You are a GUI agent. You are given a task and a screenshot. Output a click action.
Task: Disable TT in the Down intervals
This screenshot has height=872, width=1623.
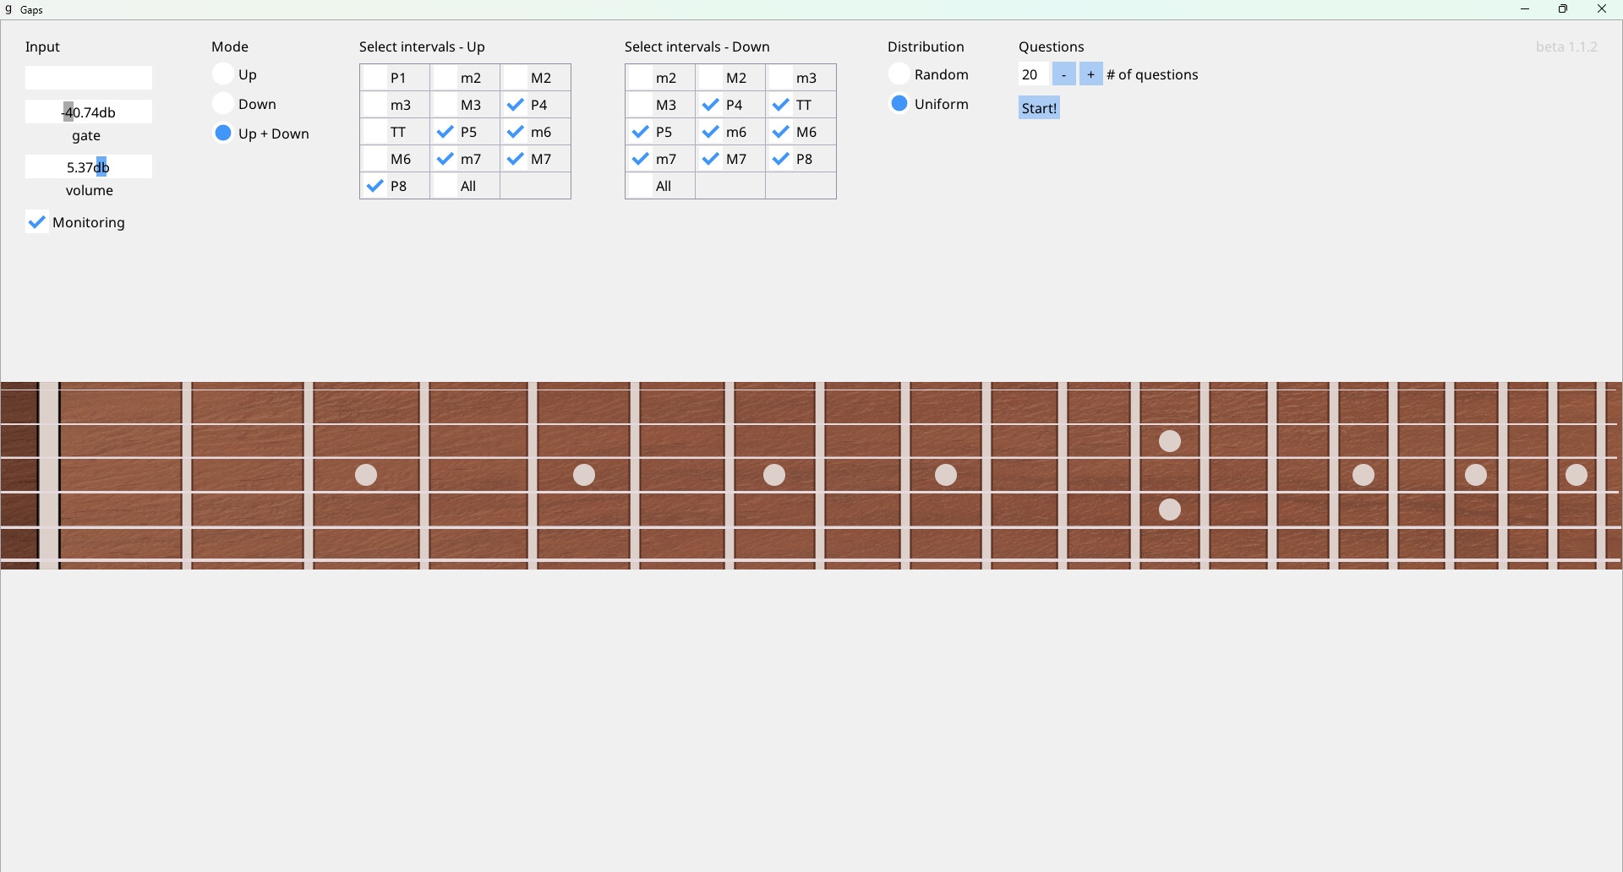pyautogui.click(x=801, y=105)
